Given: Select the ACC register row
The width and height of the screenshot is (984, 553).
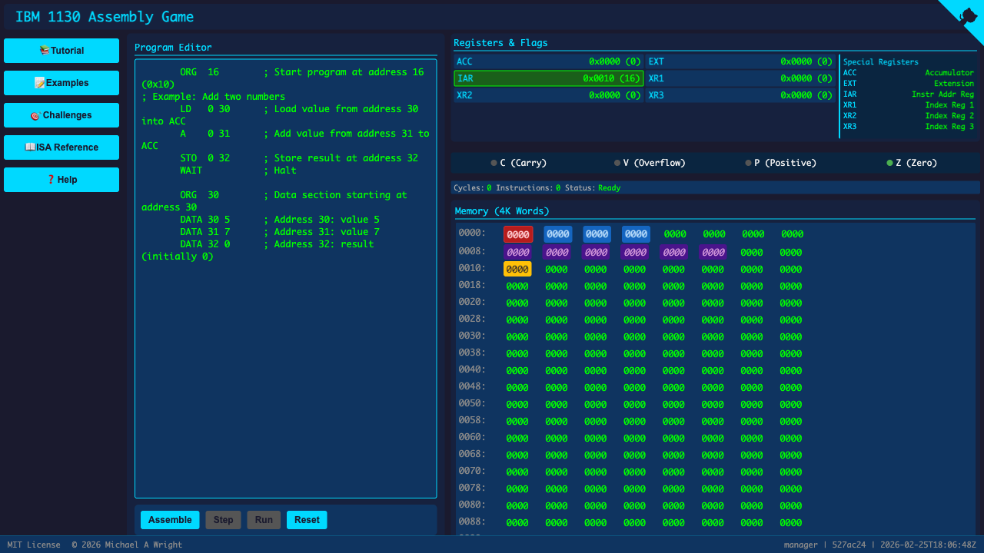Looking at the screenshot, I should coord(548,61).
